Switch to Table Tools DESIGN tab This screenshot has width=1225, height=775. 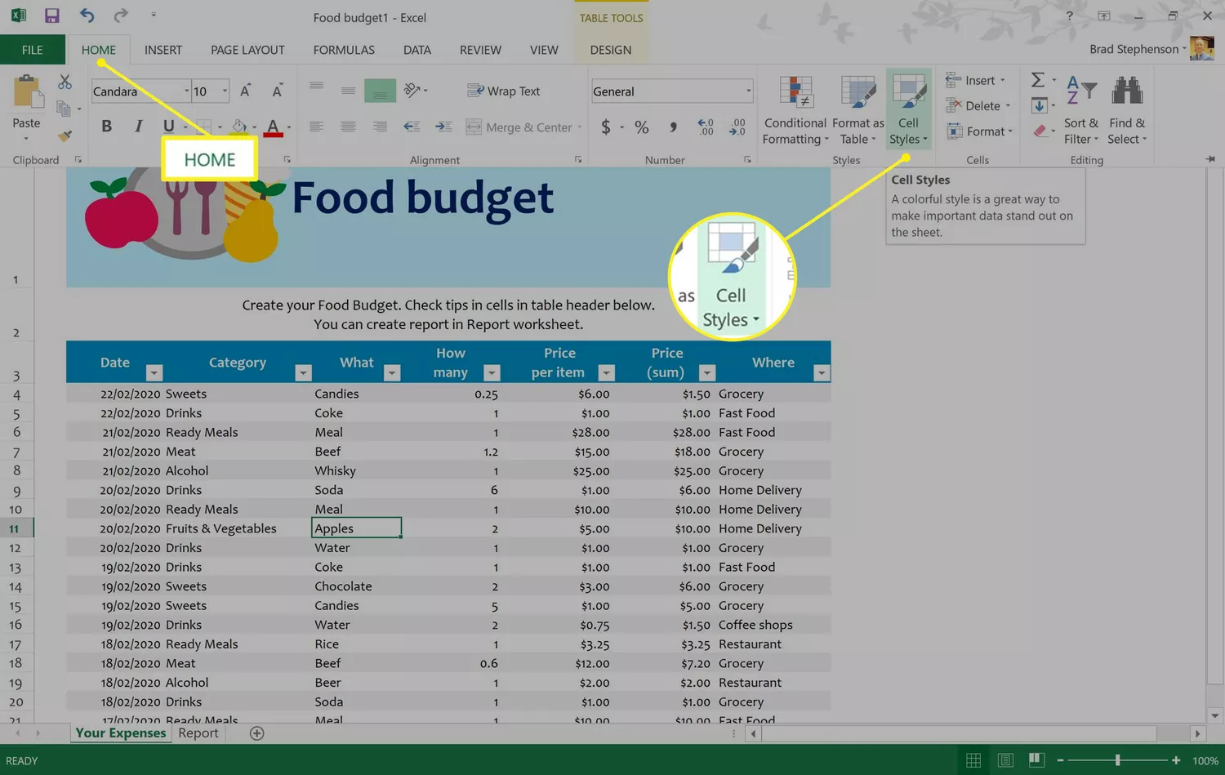[x=611, y=50]
